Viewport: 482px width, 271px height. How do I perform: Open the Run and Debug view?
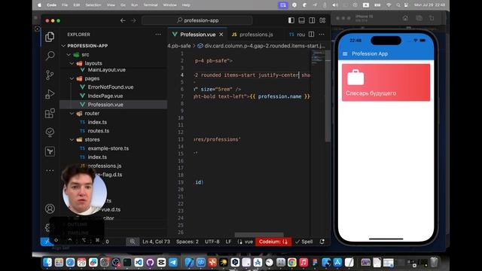[50, 94]
